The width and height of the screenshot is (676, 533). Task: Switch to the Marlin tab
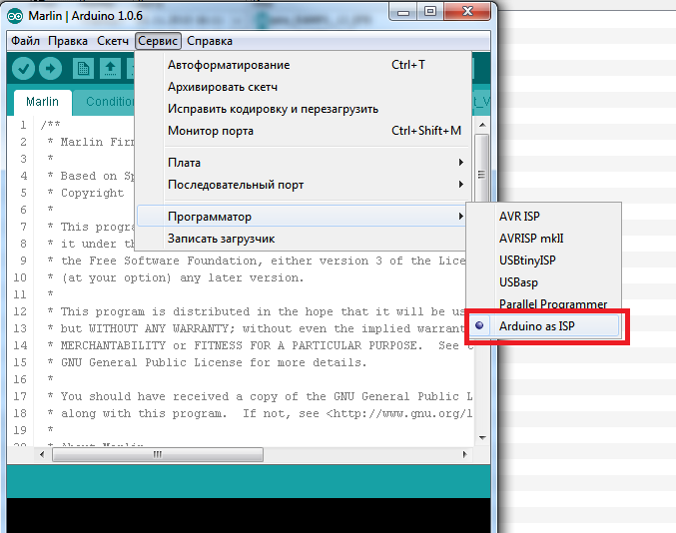42,102
